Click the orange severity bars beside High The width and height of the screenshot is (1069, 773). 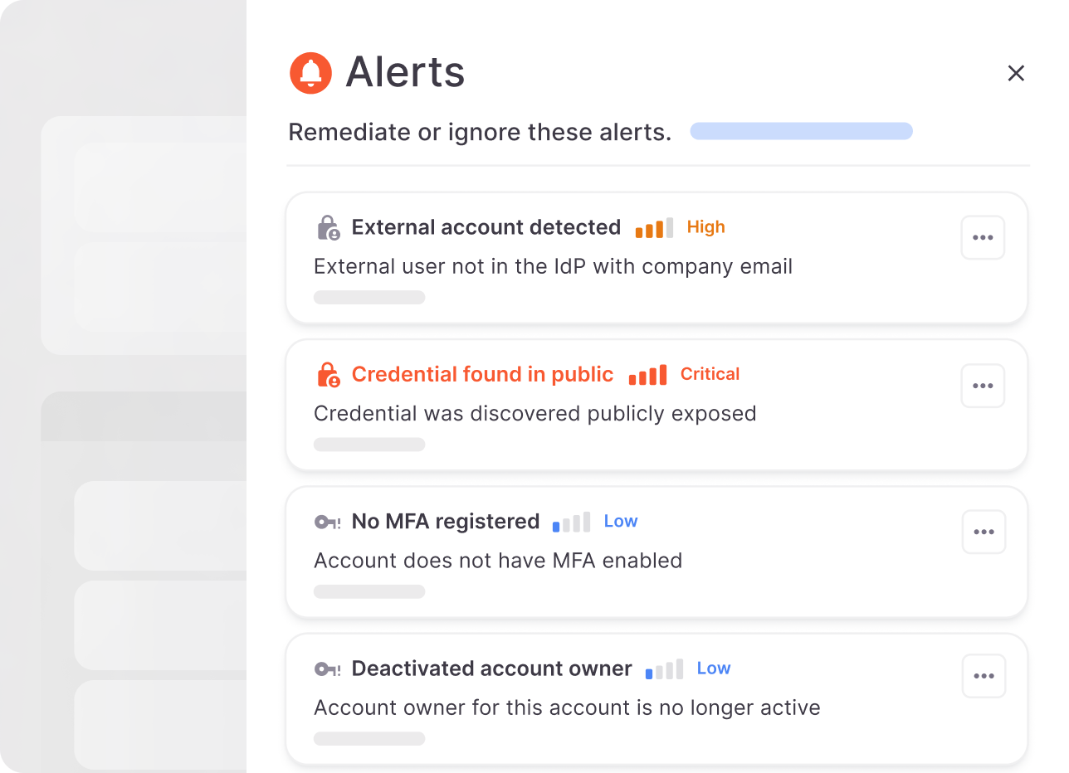653,227
